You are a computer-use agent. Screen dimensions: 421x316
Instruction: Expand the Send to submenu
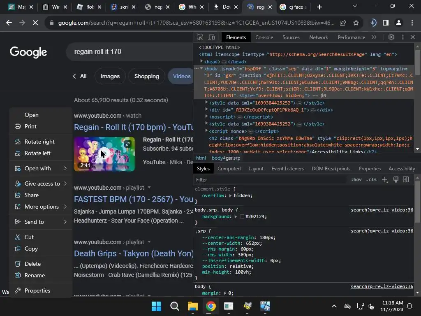pyautogui.click(x=41, y=222)
